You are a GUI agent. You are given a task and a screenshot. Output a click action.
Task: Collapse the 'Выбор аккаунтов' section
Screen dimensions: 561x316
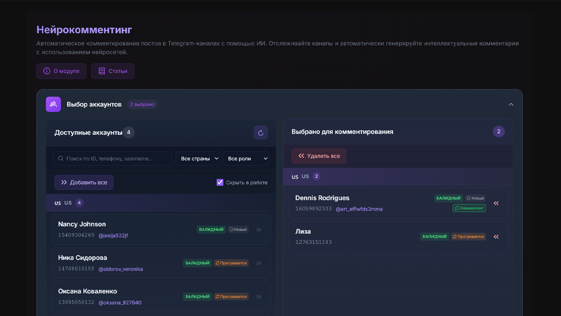pos(511,104)
